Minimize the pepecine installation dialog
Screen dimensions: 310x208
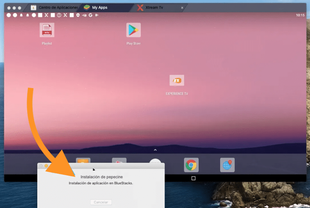tap(46, 166)
